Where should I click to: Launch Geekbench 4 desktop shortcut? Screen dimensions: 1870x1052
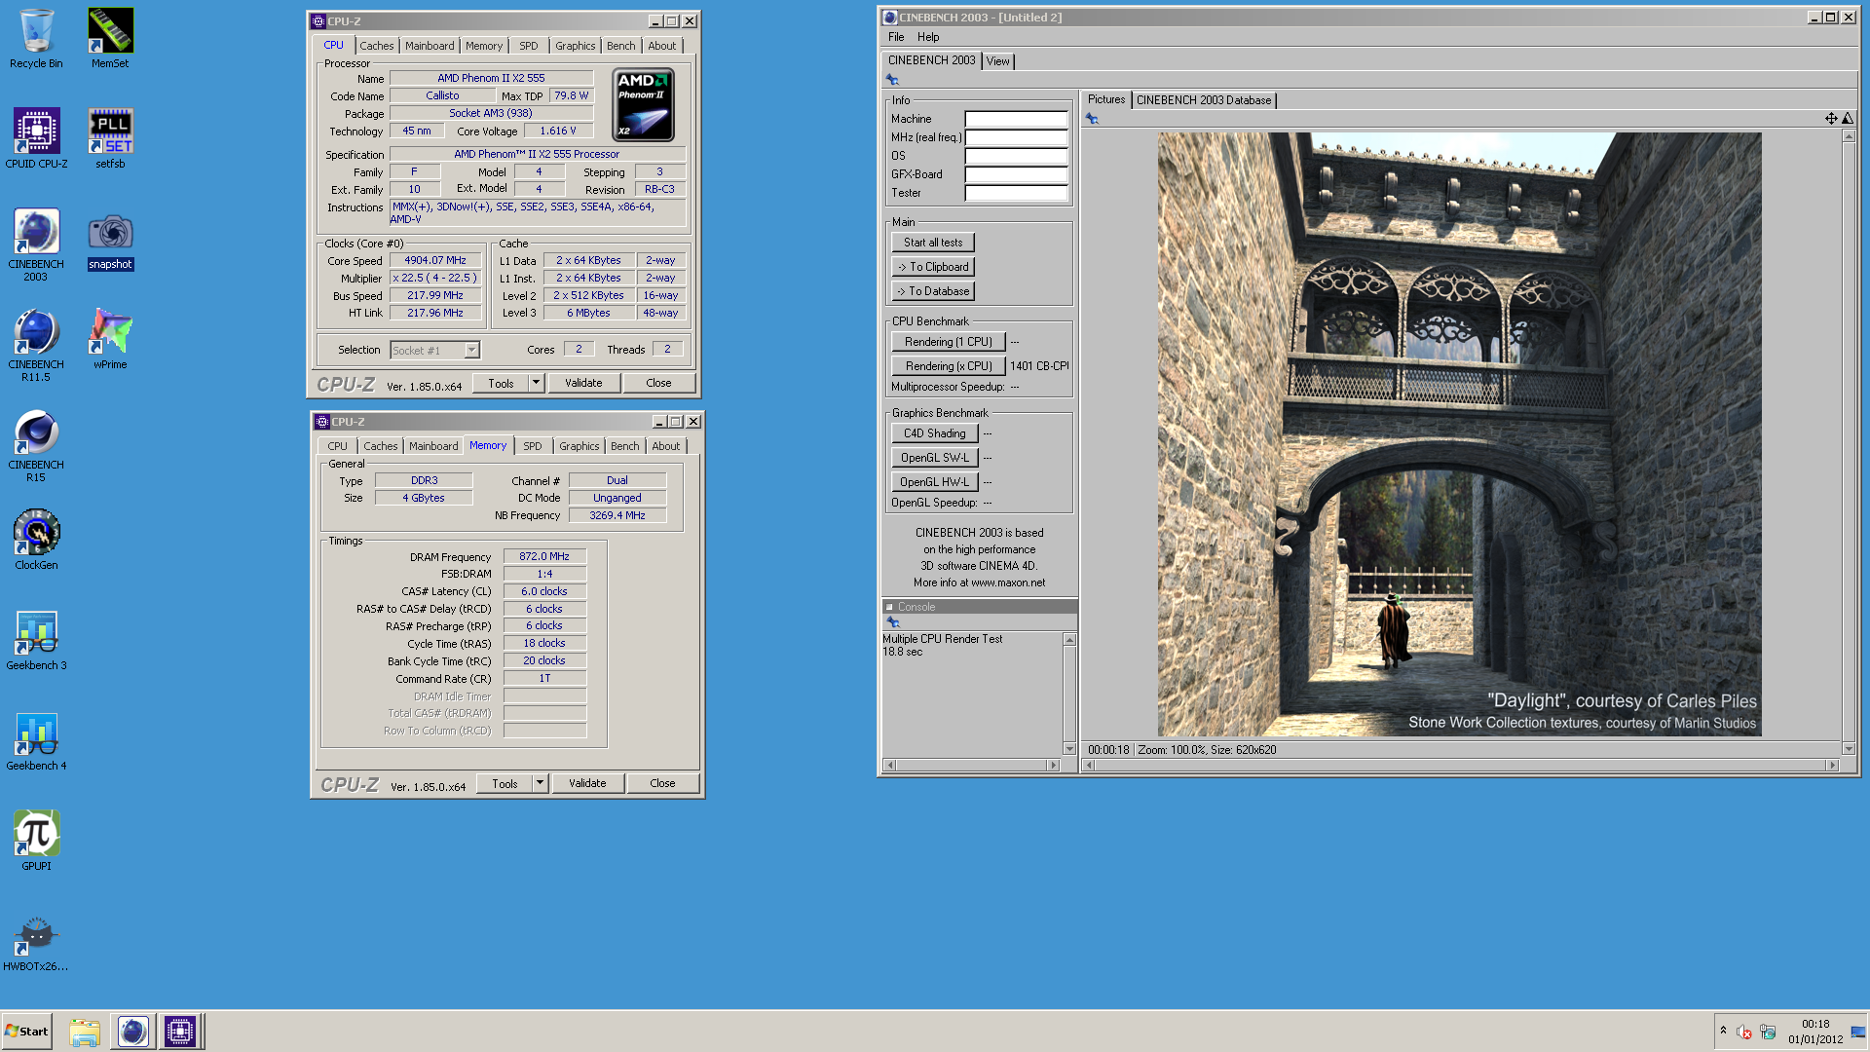tap(36, 740)
